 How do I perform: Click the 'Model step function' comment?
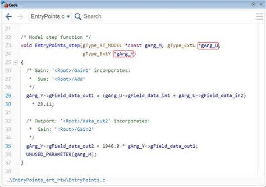click(x=56, y=37)
